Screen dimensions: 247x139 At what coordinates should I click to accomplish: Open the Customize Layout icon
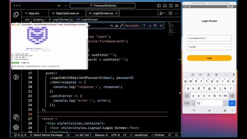click(177, 5)
